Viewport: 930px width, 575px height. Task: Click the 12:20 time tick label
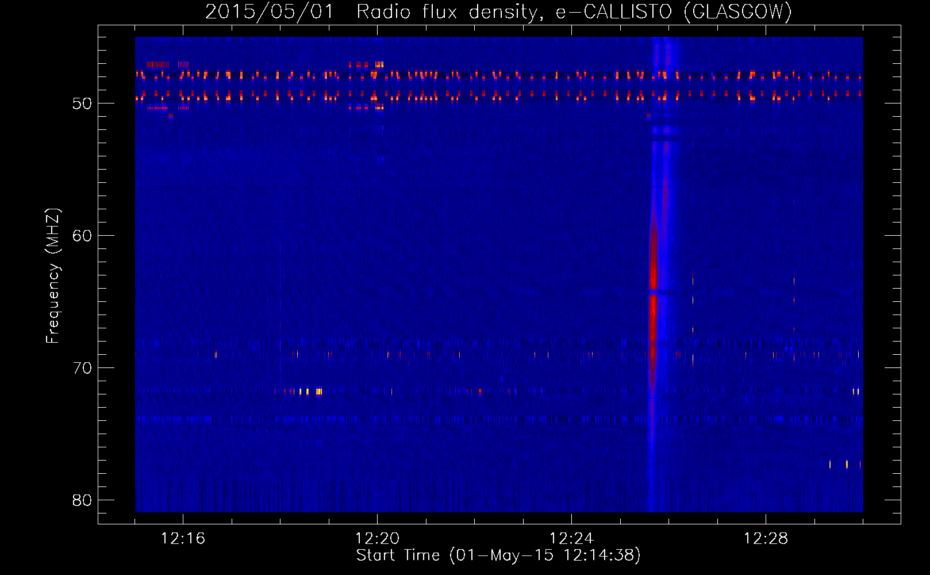[377, 539]
